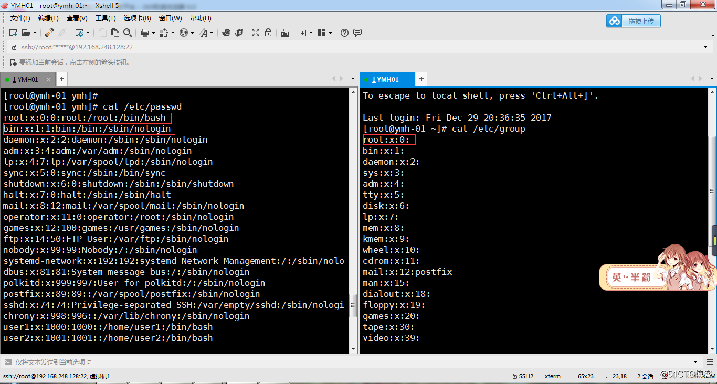Click the file transfer icon
717x384 pixels.
pyautogui.click(x=164, y=33)
